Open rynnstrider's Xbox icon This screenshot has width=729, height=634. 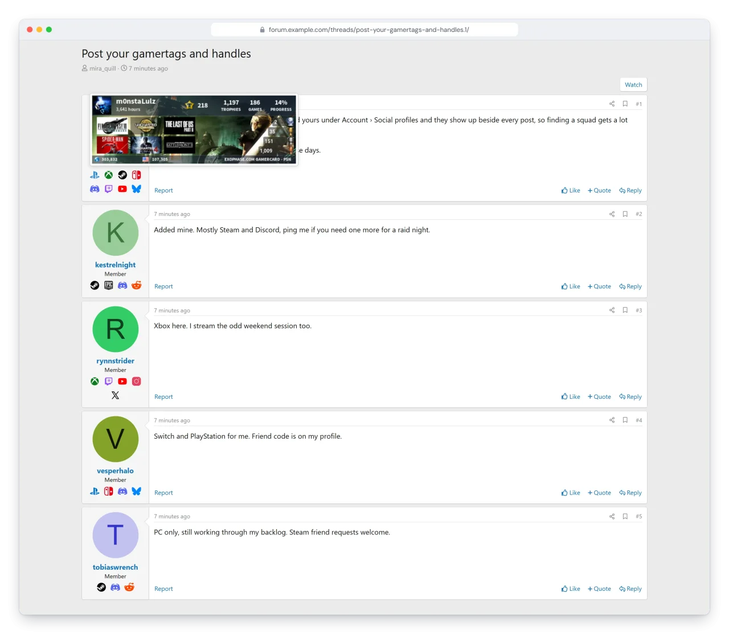tap(95, 382)
